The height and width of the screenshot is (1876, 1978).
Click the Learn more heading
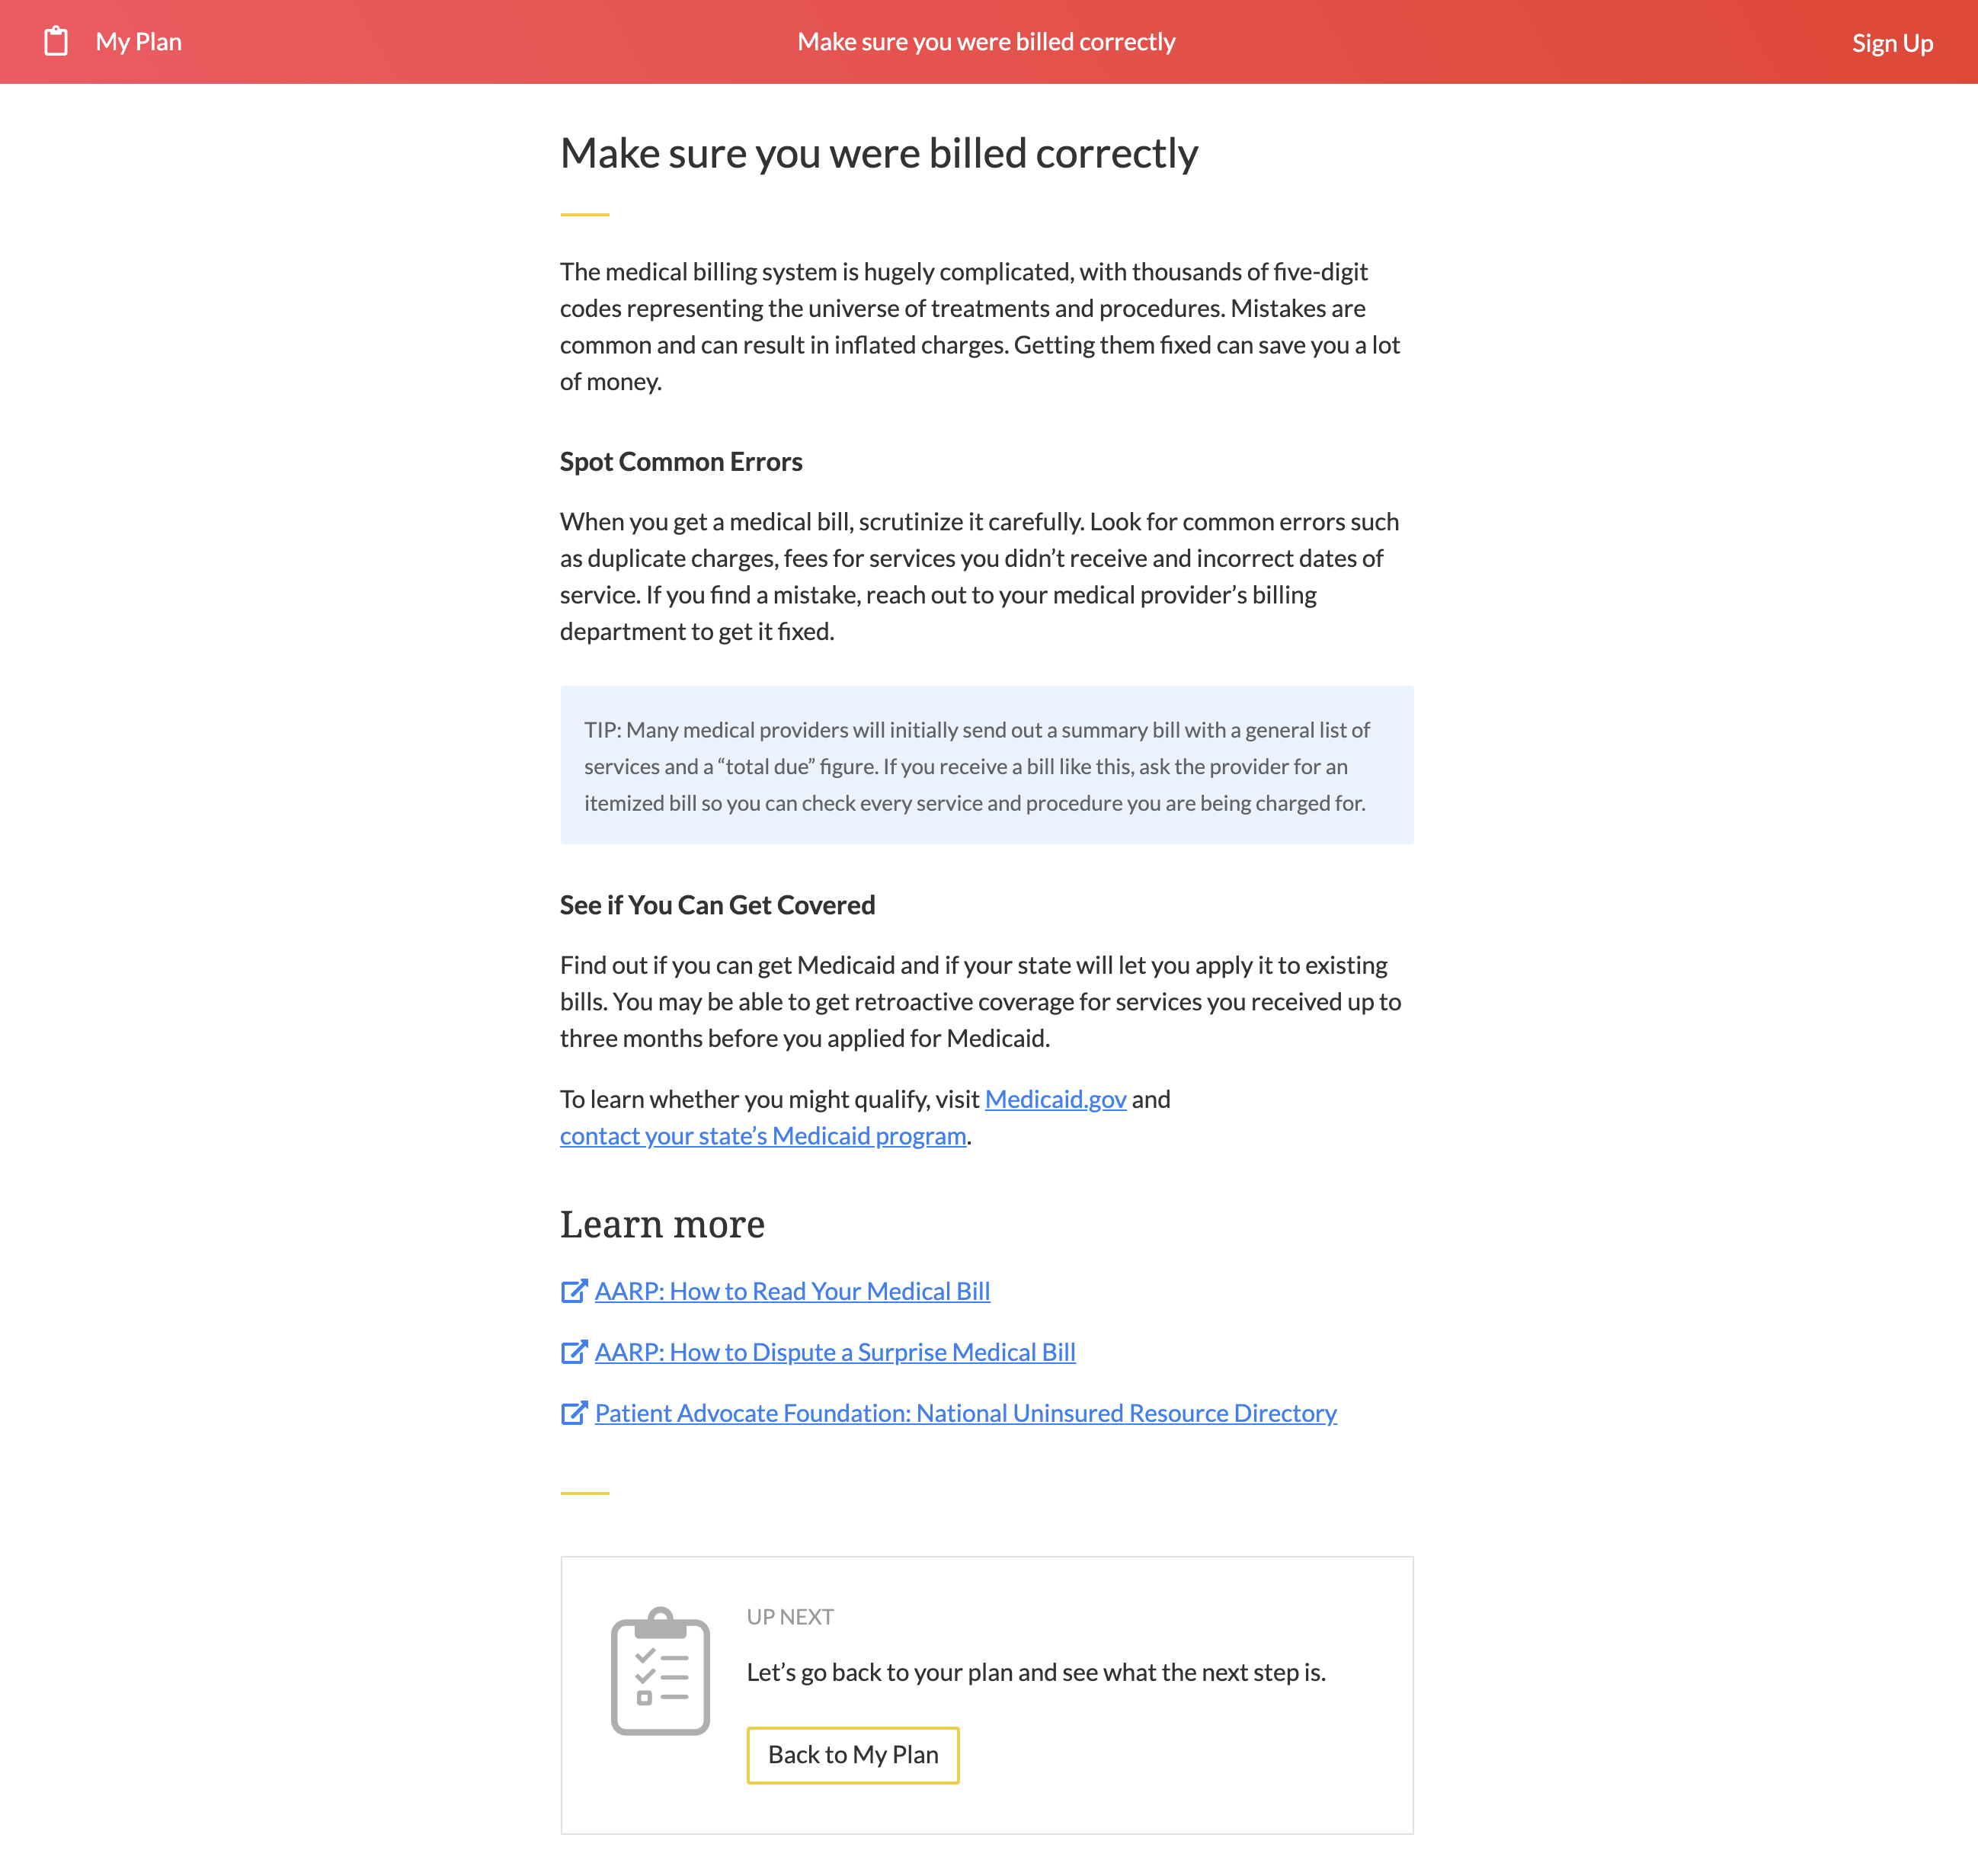pos(661,1225)
